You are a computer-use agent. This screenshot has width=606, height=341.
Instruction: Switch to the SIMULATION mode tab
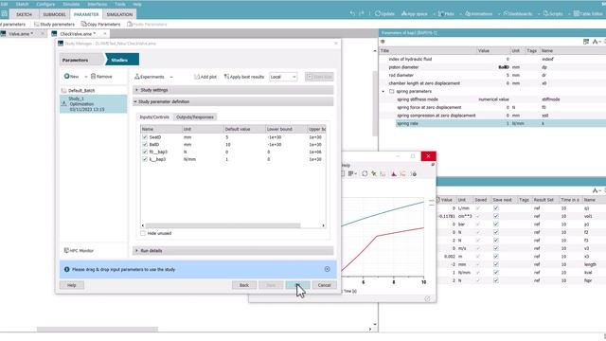(x=119, y=14)
